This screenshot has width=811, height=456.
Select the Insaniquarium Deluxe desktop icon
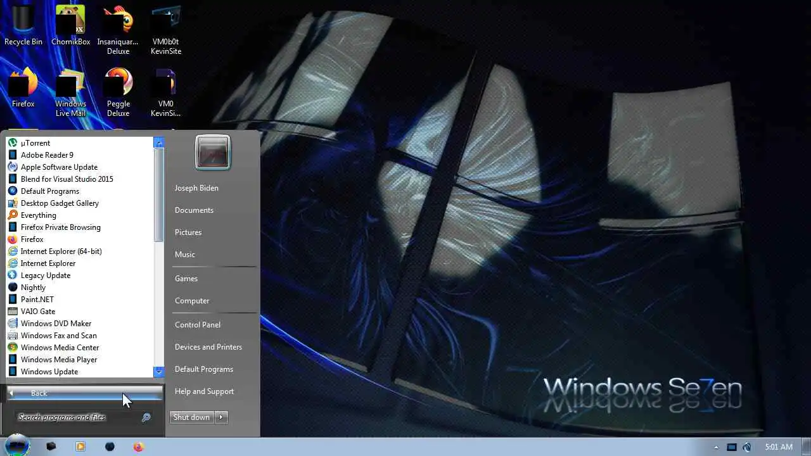[x=118, y=30]
